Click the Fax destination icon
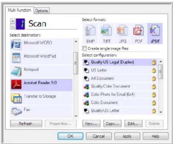The height and width of the screenshot is (144, 173). tap(16, 111)
